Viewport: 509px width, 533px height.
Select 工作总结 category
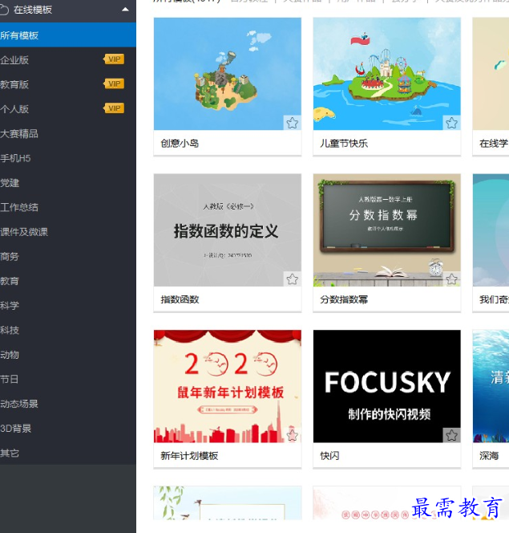tap(19, 207)
